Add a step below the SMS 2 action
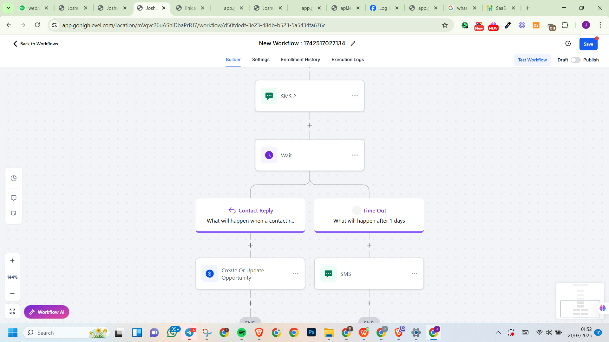 click(310, 125)
